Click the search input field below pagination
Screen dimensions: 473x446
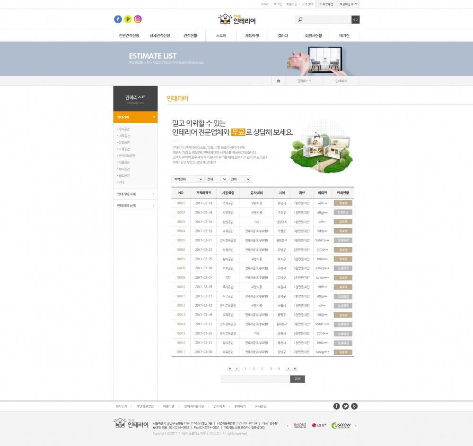pos(255,379)
